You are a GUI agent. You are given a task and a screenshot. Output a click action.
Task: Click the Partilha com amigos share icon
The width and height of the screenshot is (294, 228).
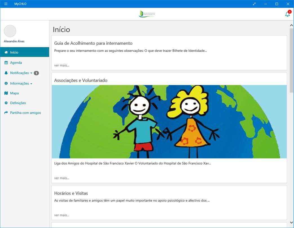(6, 113)
